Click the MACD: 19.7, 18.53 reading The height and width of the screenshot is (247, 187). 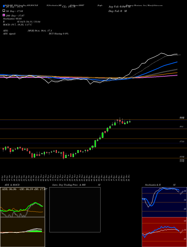pyautogui.click(x=18, y=25)
